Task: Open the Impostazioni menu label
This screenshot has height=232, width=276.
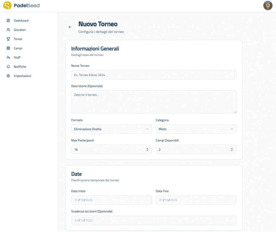Action: click(x=22, y=76)
